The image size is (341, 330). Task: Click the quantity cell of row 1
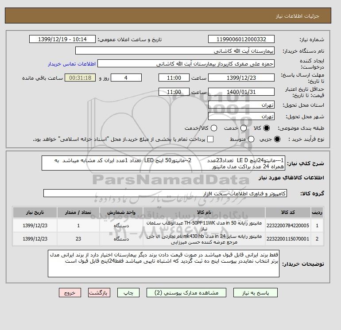78,225
